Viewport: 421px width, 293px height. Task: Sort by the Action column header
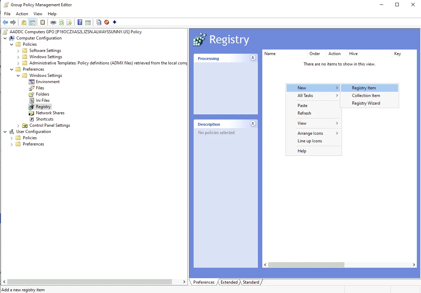pos(336,54)
